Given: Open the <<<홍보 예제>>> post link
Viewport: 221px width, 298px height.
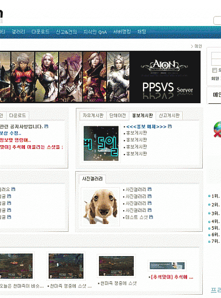Looking at the screenshot, I should click(x=146, y=126).
